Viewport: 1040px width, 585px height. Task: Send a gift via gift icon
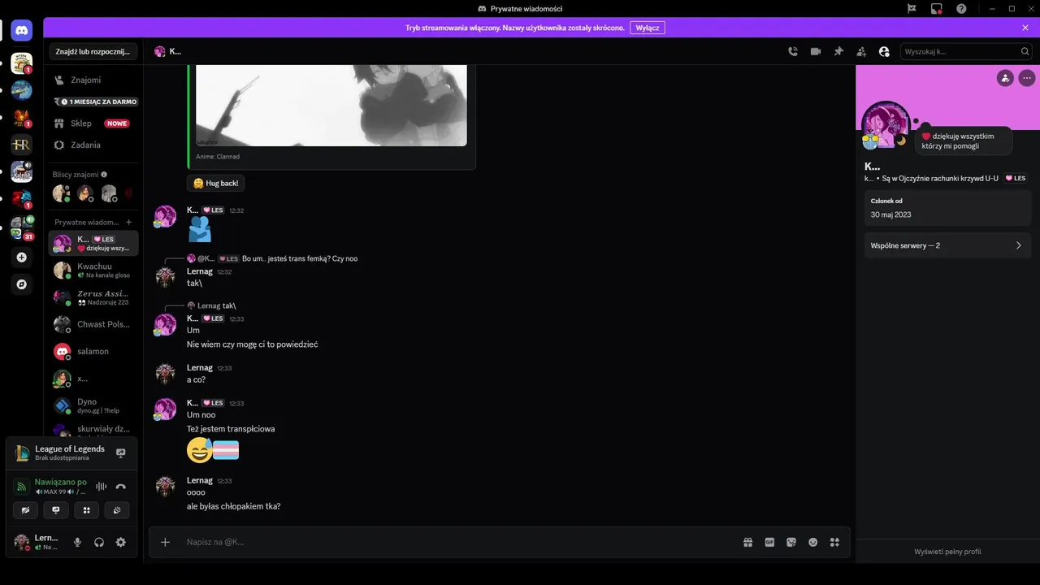748,542
